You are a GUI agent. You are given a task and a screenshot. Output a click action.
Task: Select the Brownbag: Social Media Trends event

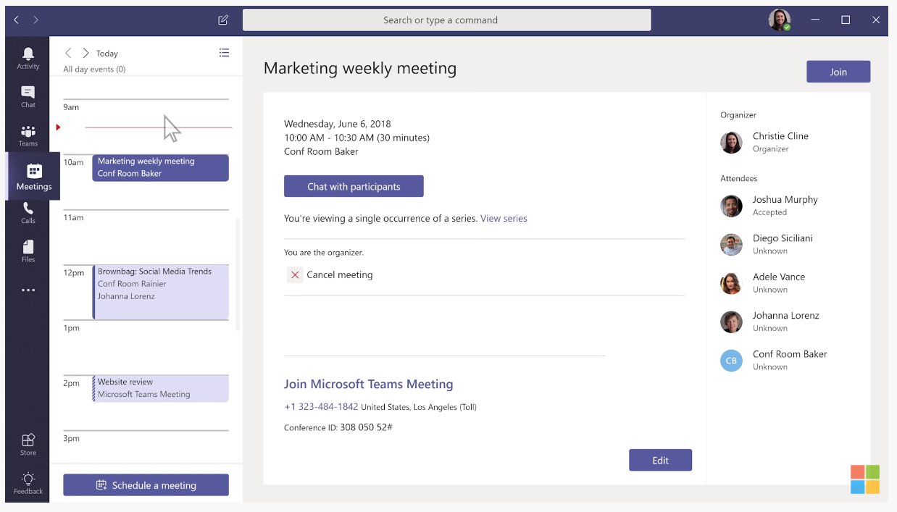tap(160, 292)
